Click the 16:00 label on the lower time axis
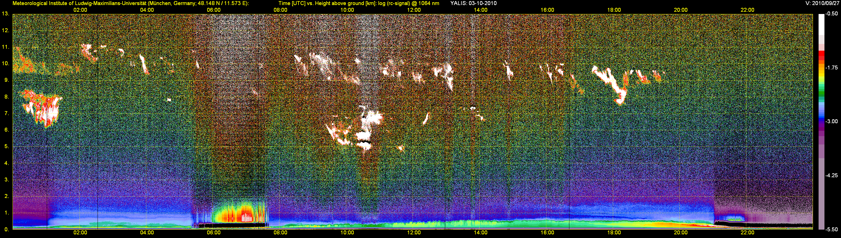841x238 pixels. tap(547, 233)
